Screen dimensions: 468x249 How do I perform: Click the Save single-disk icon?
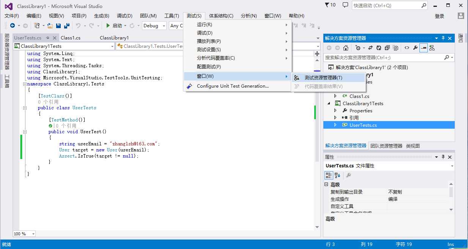58,25
